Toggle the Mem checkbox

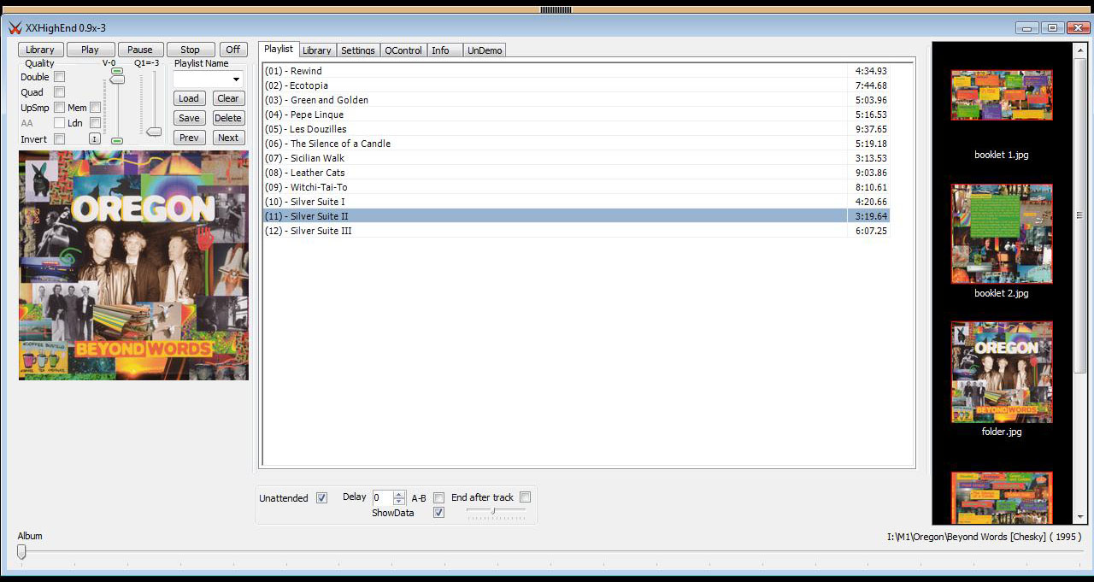coord(96,108)
